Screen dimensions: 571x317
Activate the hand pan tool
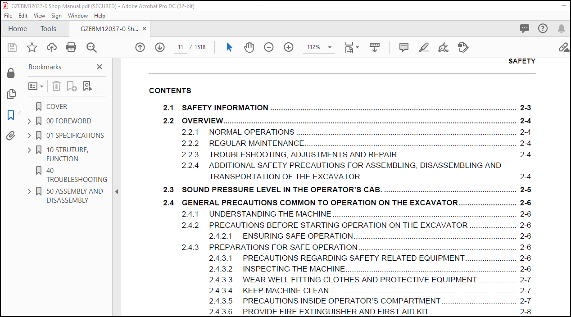(x=249, y=47)
